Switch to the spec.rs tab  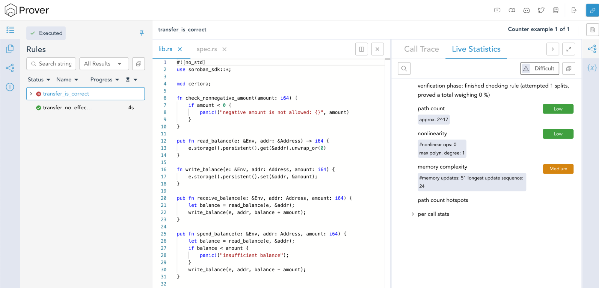tap(207, 49)
